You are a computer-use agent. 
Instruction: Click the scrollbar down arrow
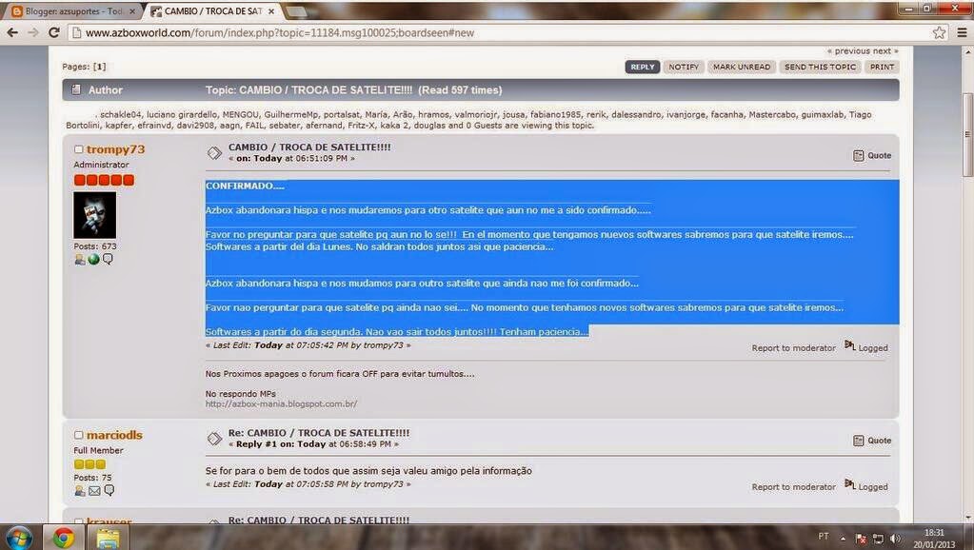pos(967,517)
